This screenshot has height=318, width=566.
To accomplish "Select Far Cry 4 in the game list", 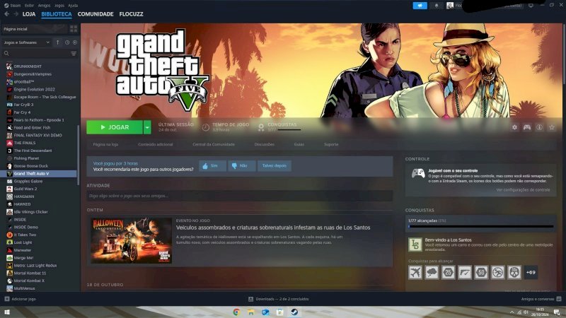I will click(23, 112).
